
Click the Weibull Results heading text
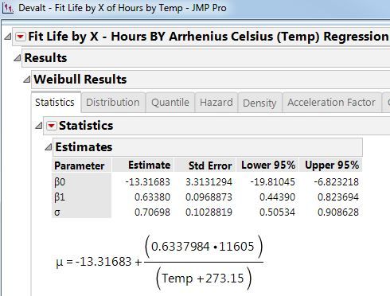pos(80,79)
